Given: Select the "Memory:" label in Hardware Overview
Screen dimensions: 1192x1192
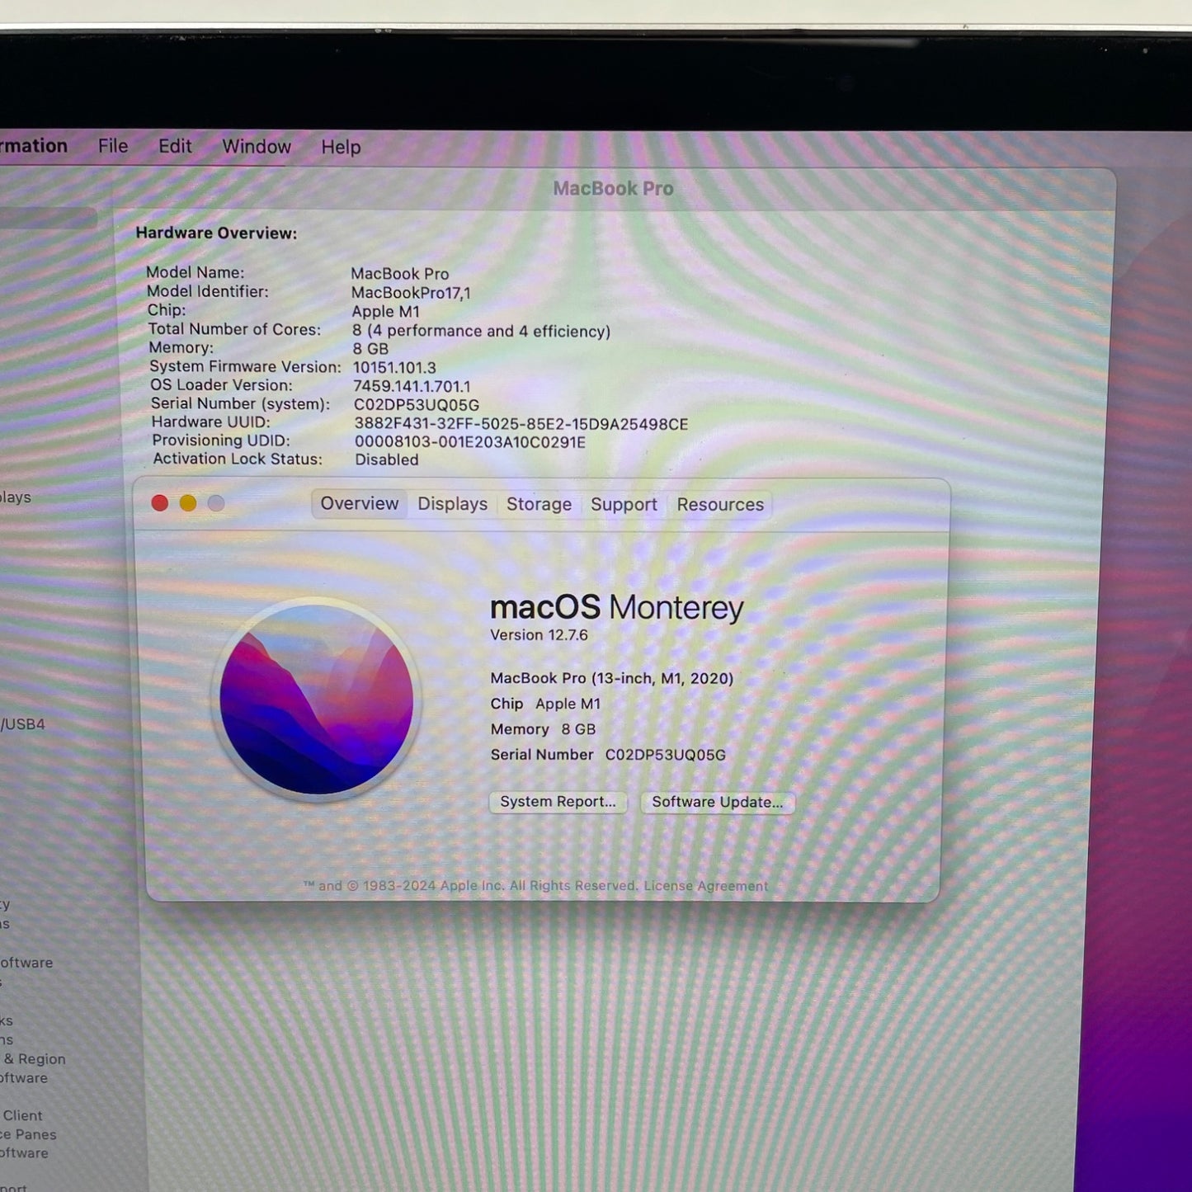Looking at the screenshot, I should 181,348.
